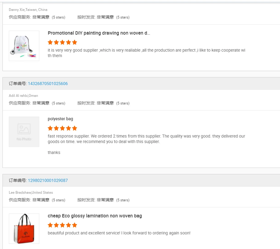Open cheap Eco glossy lamination non woven bag
The height and width of the screenshot is (249, 280).
[x=95, y=216]
